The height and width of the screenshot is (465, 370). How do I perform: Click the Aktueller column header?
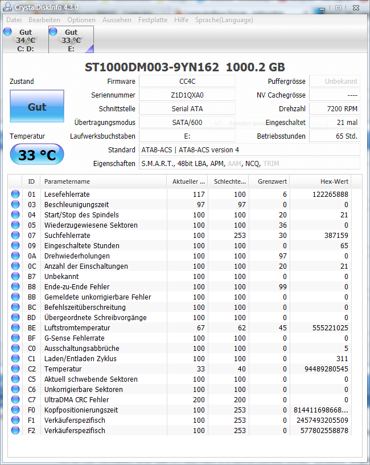(187, 181)
